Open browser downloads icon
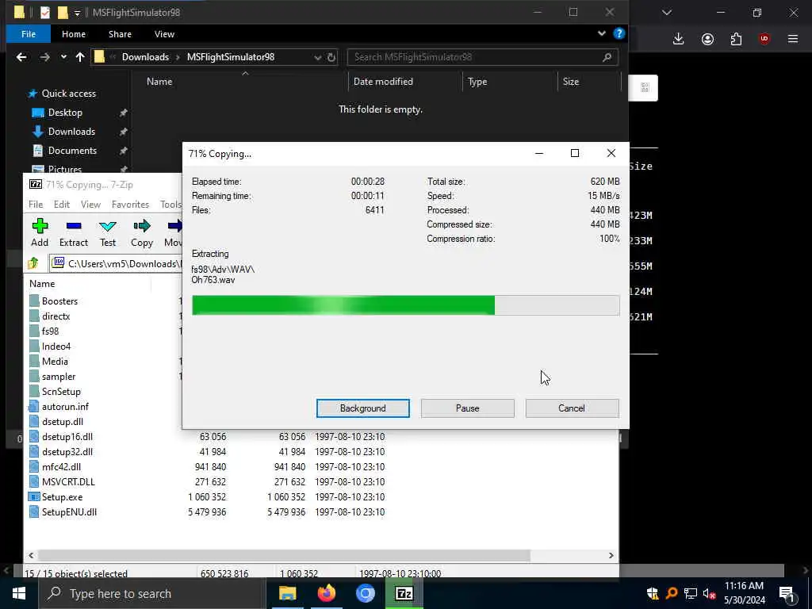The height and width of the screenshot is (609, 812). click(x=679, y=39)
